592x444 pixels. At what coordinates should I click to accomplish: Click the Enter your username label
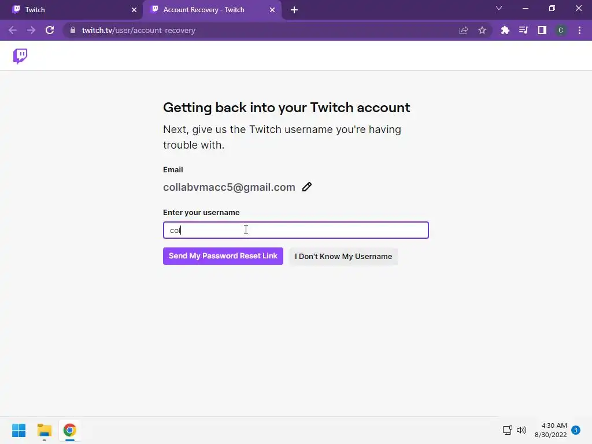click(x=201, y=213)
